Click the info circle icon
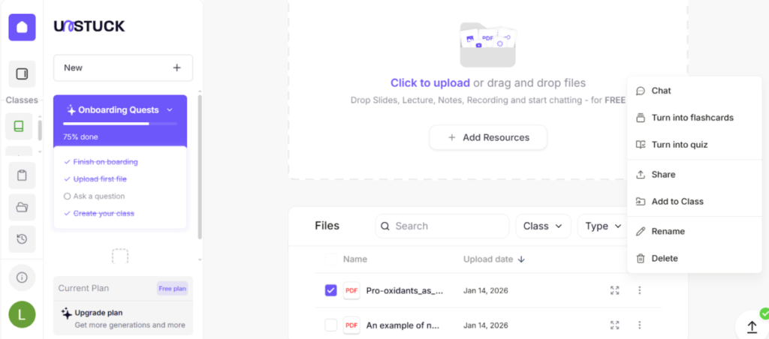This screenshot has width=769, height=339. [22, 277]
